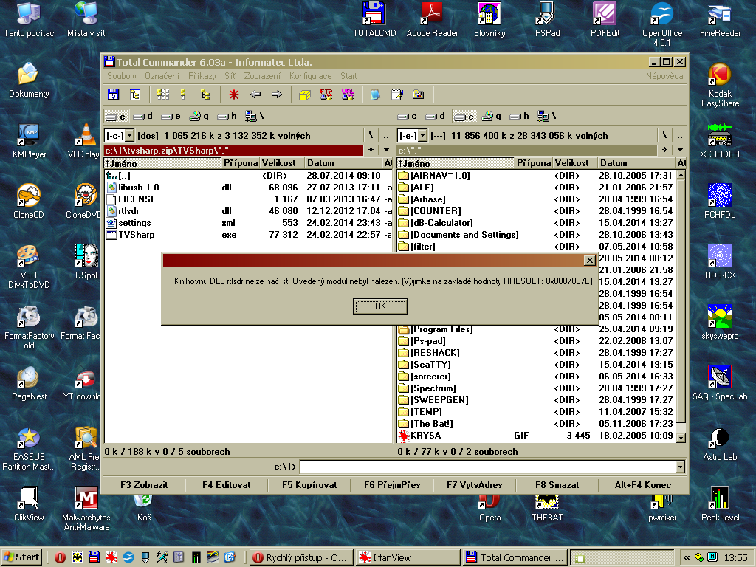Select drive c in the right drive bar

click(407, 116)
